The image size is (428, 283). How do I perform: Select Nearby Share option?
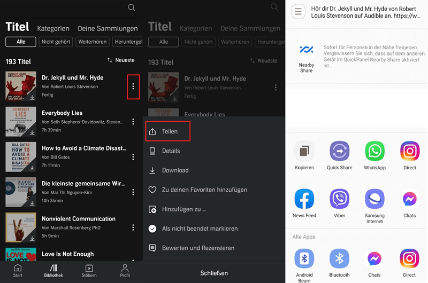(x=306, y=57)
